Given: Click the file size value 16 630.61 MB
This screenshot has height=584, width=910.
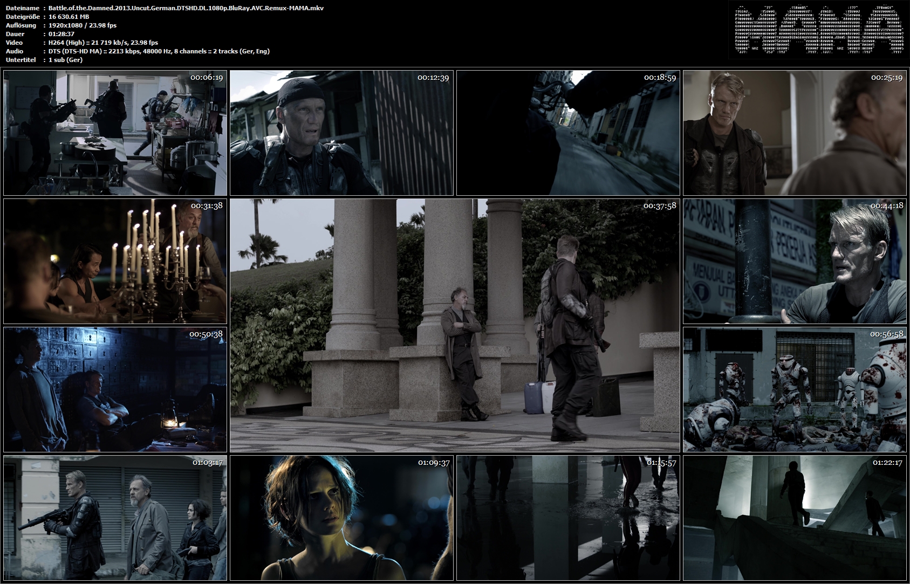Looking at the screenshot, I should (x=69, y=17).
